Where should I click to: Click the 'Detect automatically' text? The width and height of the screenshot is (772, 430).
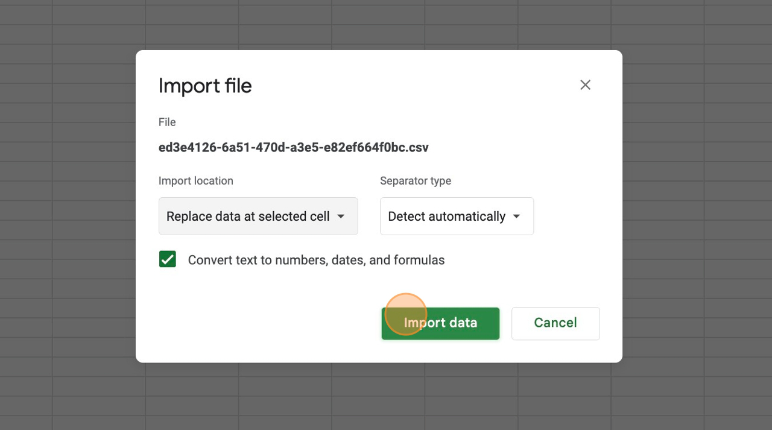pyautogui.click(x=446, y=216)
